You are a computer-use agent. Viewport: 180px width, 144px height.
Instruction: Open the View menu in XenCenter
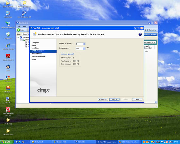25,26
